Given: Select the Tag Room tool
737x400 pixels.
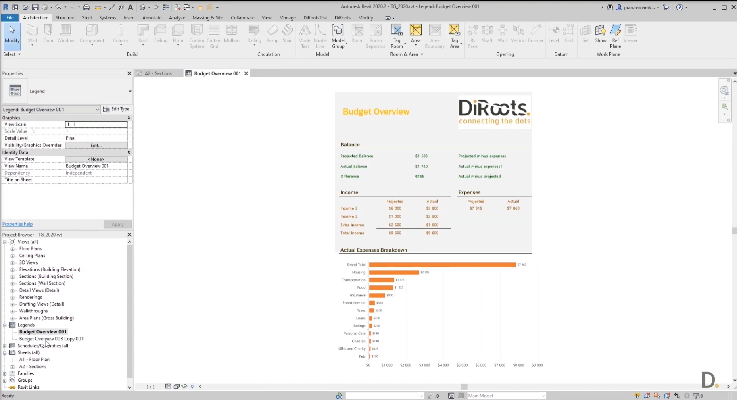Looking at the screenshot, I should (397, 31).
